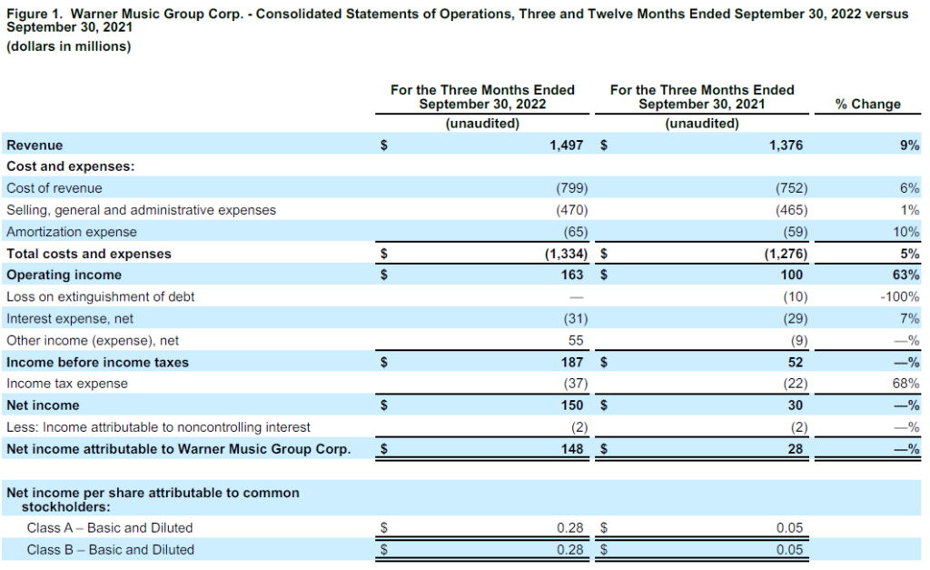Select Class B 2021 value 0.05
The height and width of the screenshot is (570, 930).
(789, 550)
